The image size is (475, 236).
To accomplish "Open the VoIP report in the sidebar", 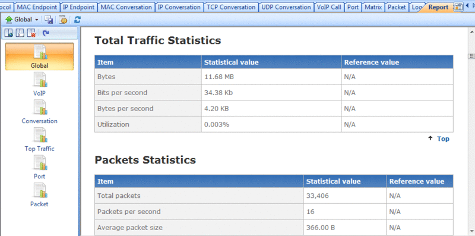I will [x=39, y=84].
